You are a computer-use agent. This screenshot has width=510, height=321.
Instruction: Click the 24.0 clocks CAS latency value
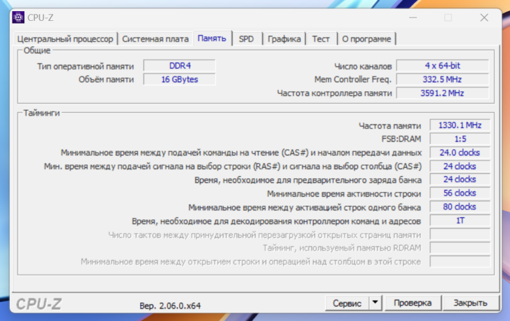[460, 153]
